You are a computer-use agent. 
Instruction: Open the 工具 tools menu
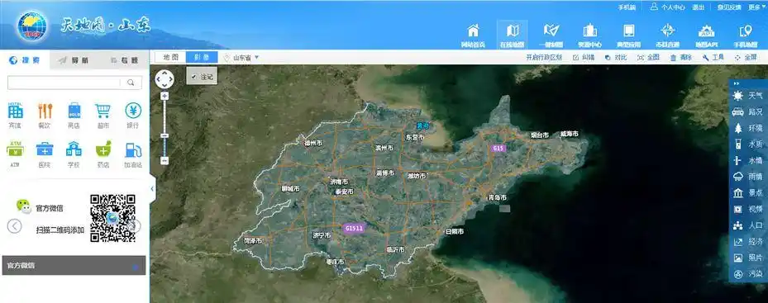713,57
